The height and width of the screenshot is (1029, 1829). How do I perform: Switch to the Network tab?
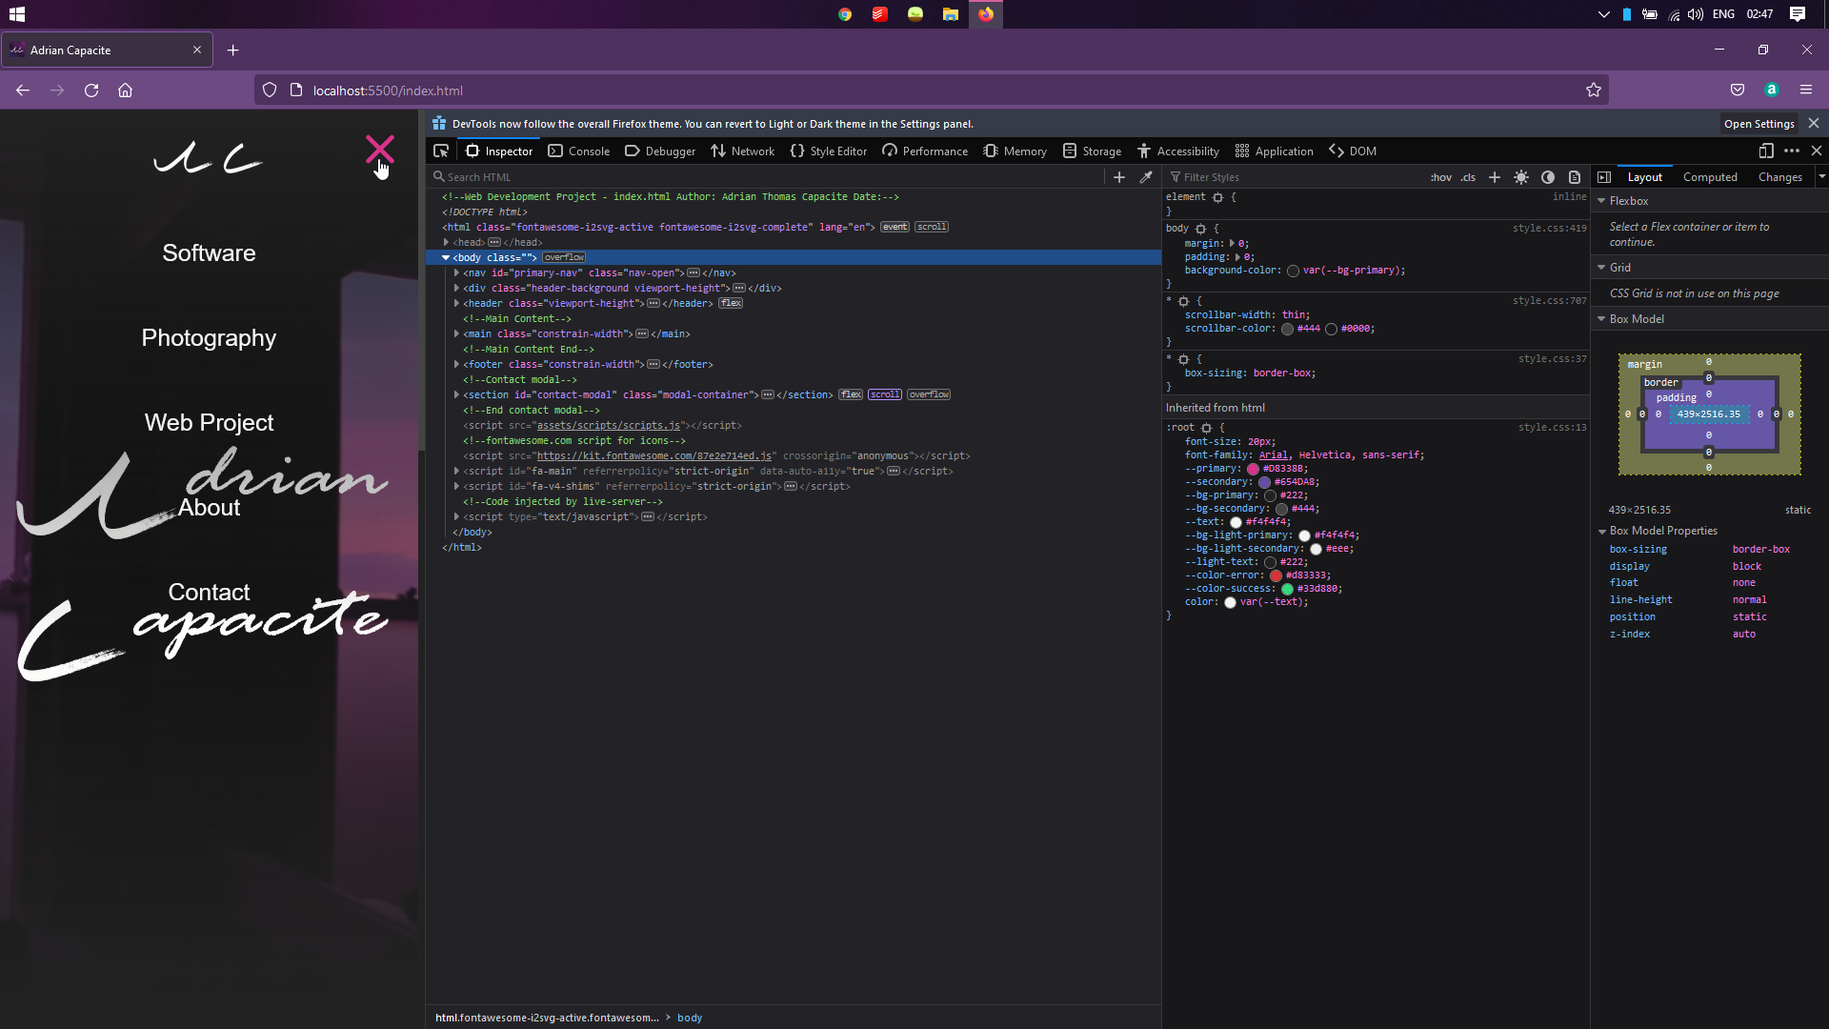743,151
